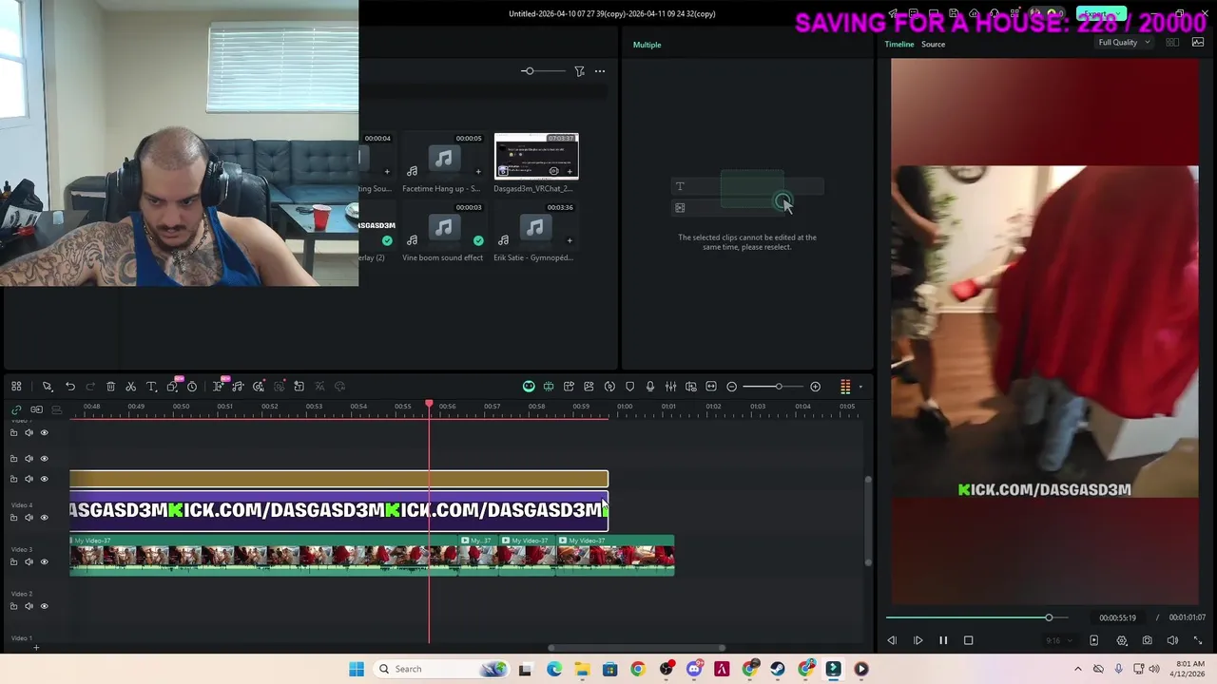Zoom out timeline with minus button
This screenshot has height=684, width=1217.
tap(731, 387)
